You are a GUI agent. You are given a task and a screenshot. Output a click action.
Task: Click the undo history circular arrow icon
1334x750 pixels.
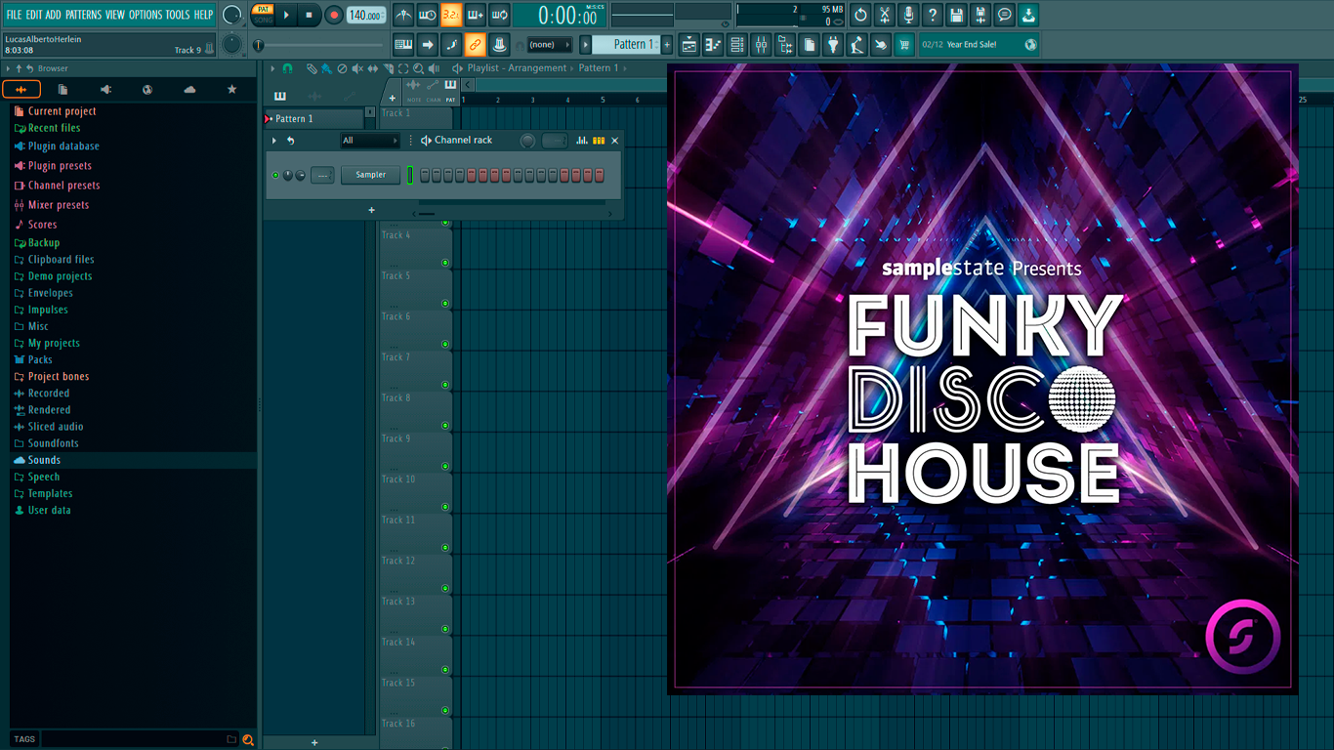(860, 15)
